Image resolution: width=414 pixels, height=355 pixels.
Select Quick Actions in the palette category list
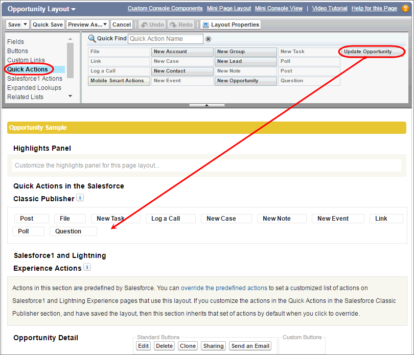coord(28,69)
